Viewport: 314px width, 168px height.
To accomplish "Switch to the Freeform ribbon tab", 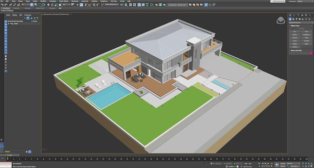I will [x=17, y=8].
